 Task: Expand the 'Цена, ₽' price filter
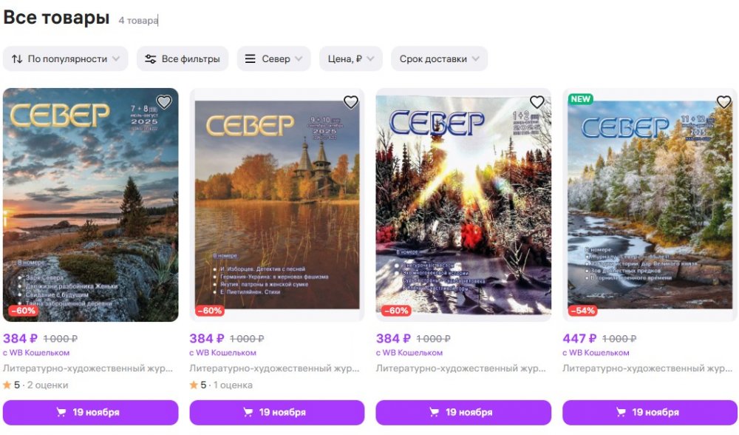[x=351, y=59]
